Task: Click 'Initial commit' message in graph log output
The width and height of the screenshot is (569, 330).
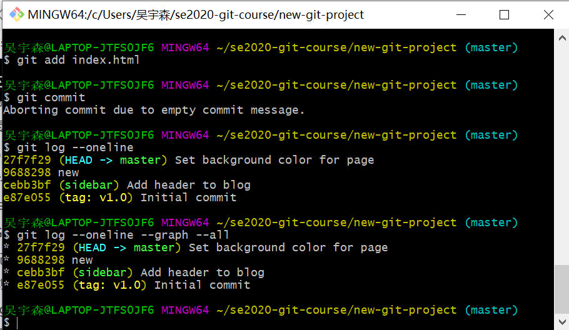Action: click(202, 285)
